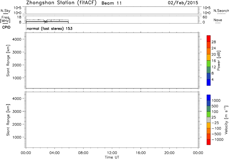
Task: Click the 2000 tick on power panel
Action: pos(17,65)
